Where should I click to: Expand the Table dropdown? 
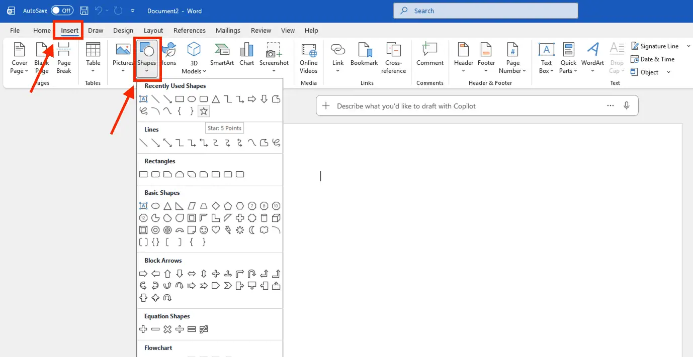[93, 71]
